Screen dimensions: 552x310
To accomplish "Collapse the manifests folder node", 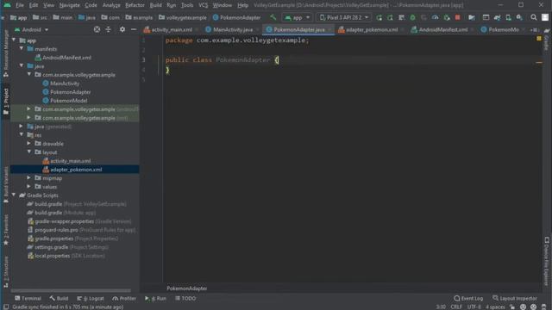I will [x=22, y=48].
